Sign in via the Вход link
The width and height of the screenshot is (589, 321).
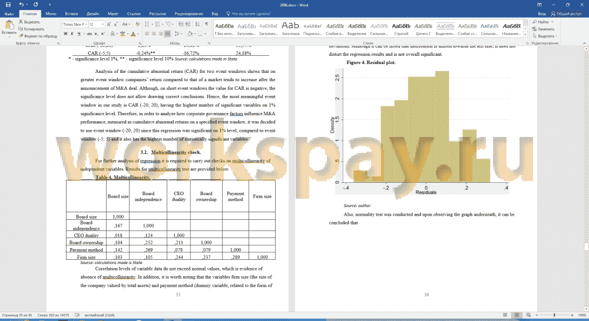[542, 14]
